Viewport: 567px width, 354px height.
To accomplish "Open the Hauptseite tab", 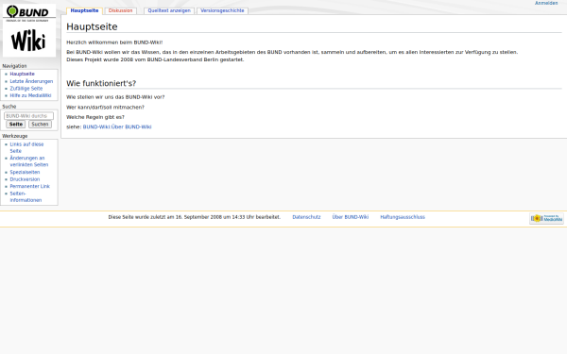I will 84,10.
